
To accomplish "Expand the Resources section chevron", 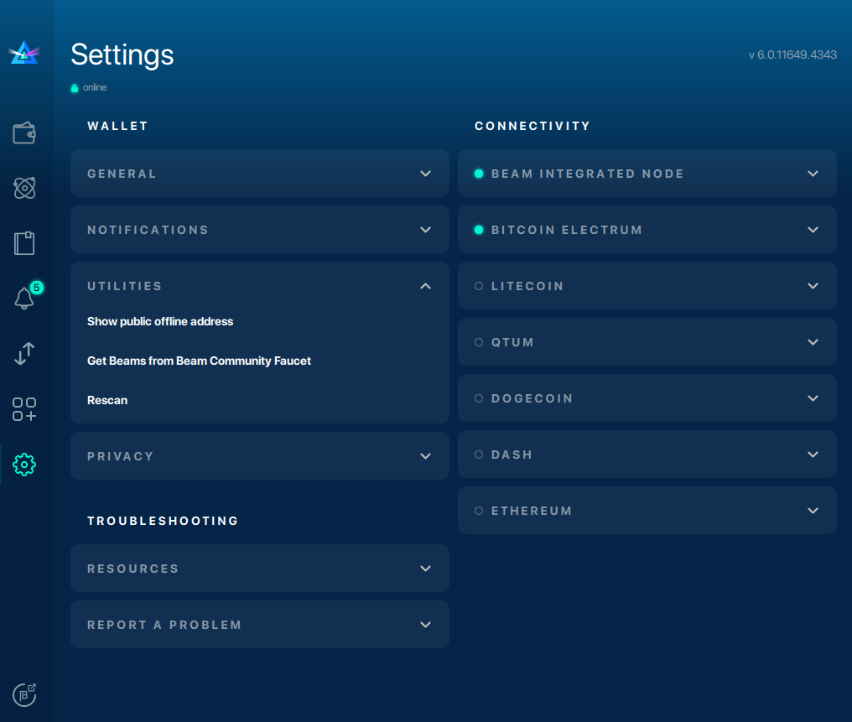I will pos(425,569).
